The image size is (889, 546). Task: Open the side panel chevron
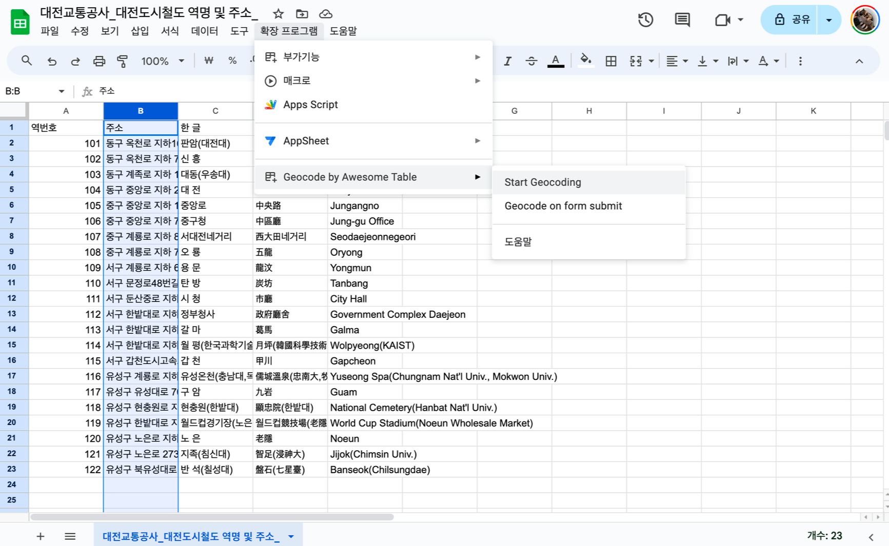point(871,537)
